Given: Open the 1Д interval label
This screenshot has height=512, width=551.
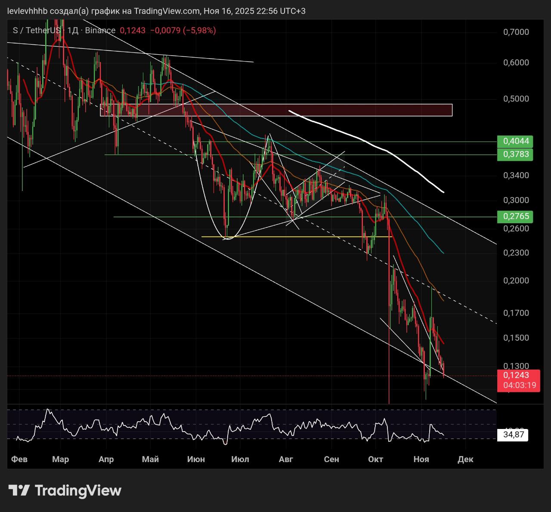Looking at the screenshot, I should tap(73, 31).
